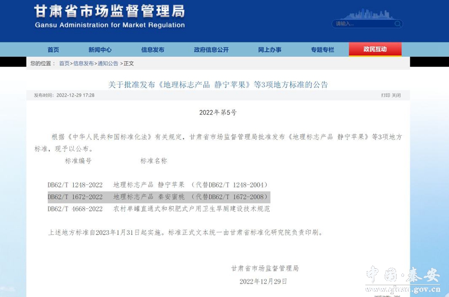This screenshot has width=449, height=297.
Task: Click the announcement title heading
Action: [218, 85]
